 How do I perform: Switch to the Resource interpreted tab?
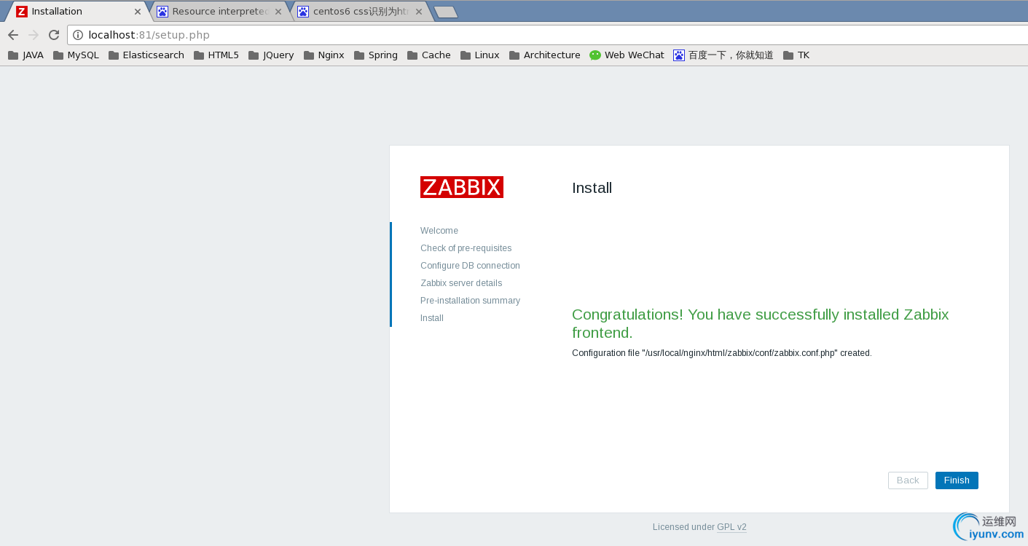(219, 12)
